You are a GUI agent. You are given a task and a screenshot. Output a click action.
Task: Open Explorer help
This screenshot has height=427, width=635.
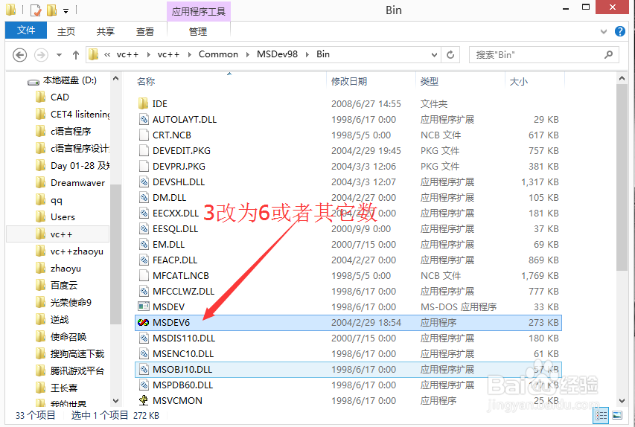619,31
